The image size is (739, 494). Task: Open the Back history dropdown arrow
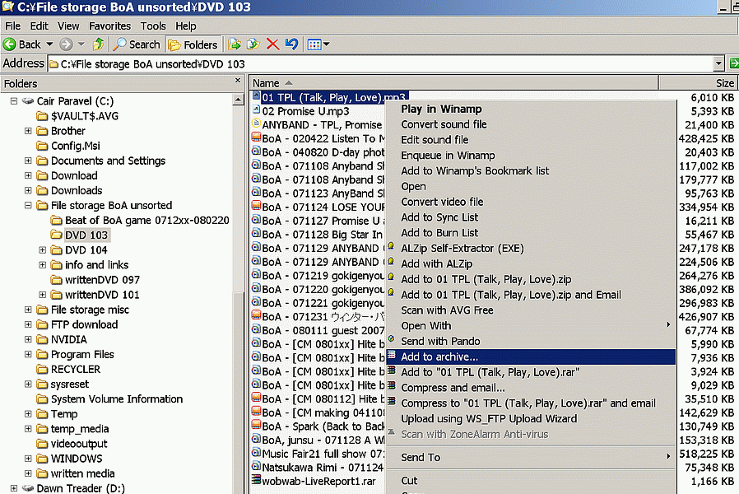(49, 44)
